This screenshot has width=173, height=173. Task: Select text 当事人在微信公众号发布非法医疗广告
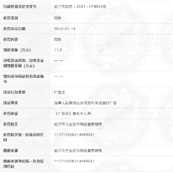click(x=85, y=103)
